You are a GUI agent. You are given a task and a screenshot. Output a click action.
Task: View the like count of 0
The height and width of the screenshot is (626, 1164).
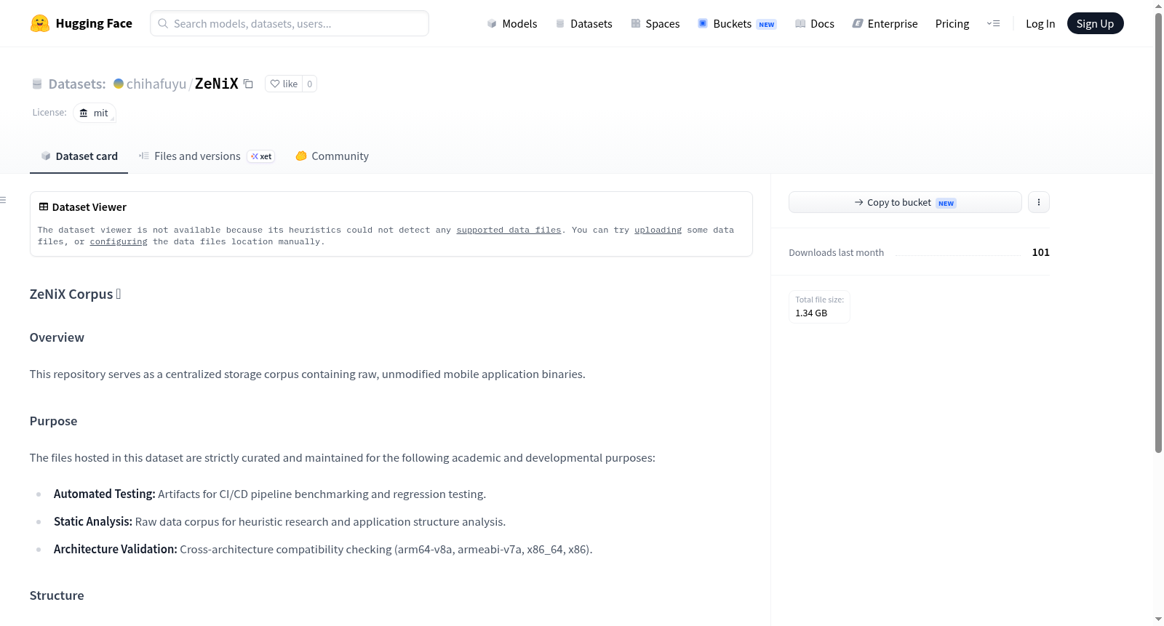[309, 84]
